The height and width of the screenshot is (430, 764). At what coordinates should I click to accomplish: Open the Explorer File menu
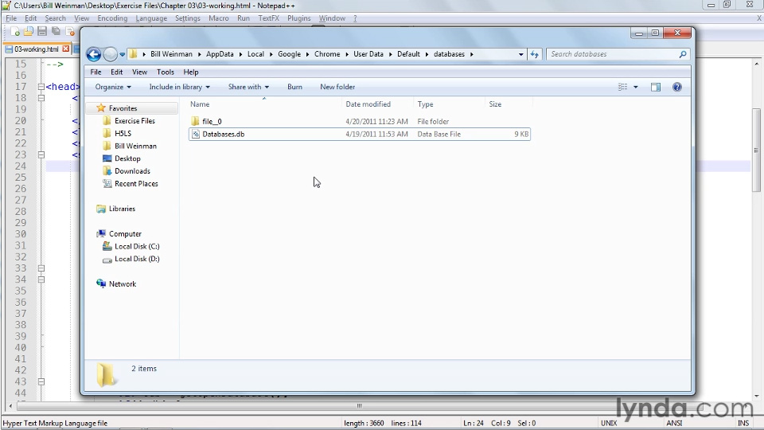[96, 72]
